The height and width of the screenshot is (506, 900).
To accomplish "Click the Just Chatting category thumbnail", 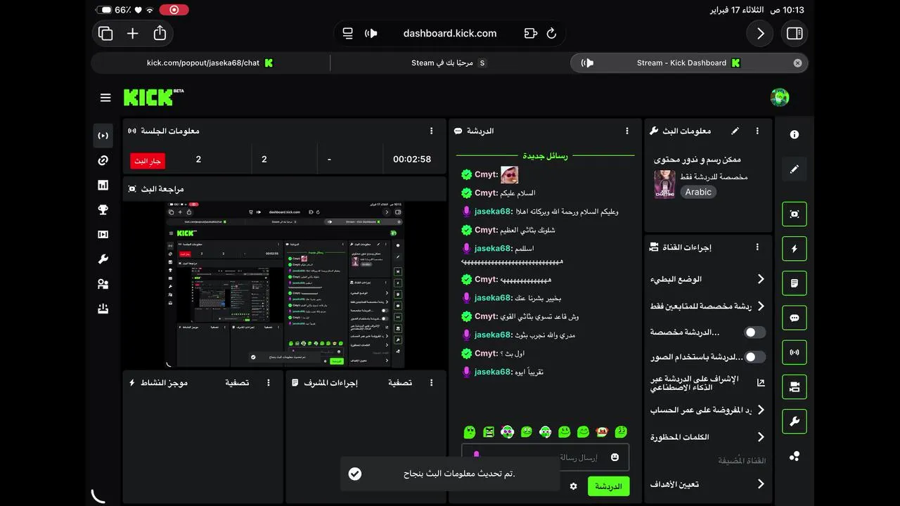I will click(664, 184).
